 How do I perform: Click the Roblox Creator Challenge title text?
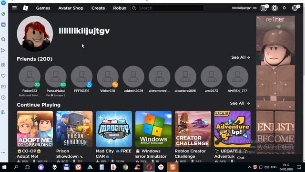coord(190,154)
